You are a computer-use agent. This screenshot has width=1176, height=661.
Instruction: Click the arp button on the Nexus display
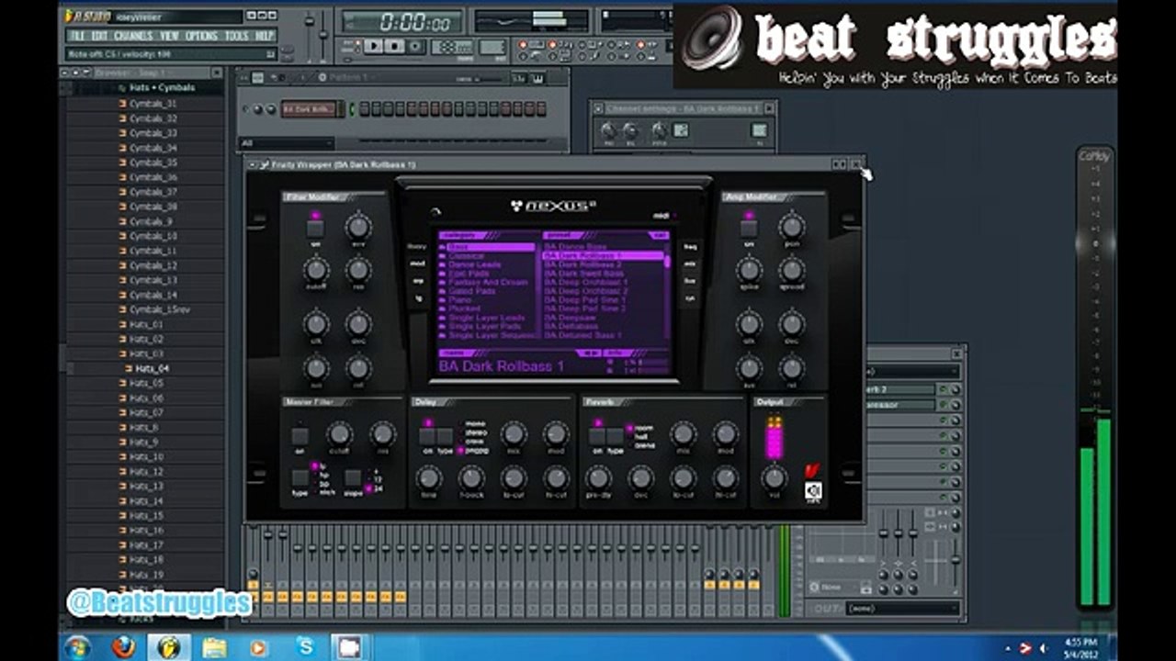pos(417,281)
